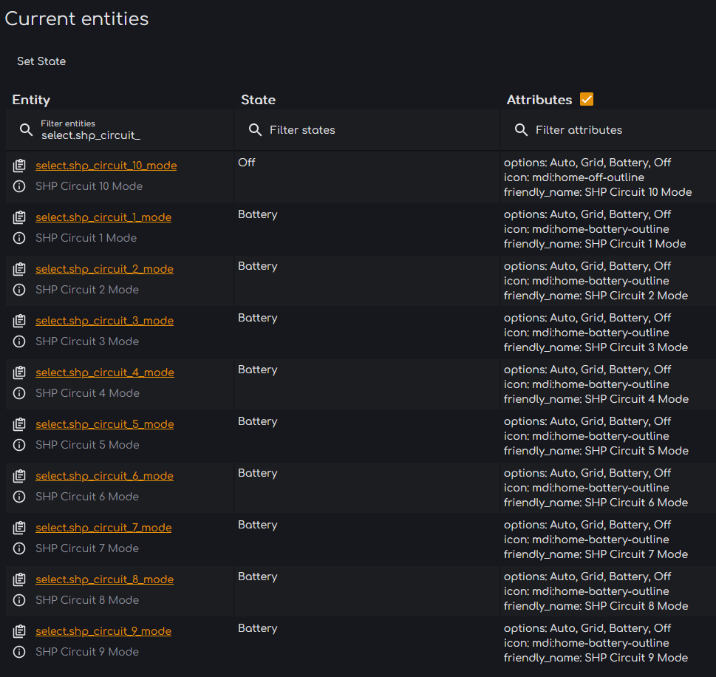Open info for SHP Circuit 8 Mode

click(20, 600)
